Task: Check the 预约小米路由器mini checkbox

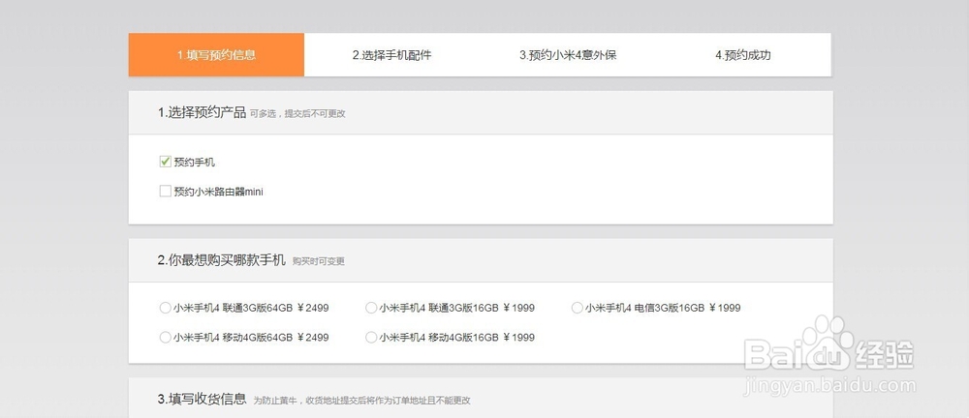Action: pyautogui.click(x=165, y=192)
